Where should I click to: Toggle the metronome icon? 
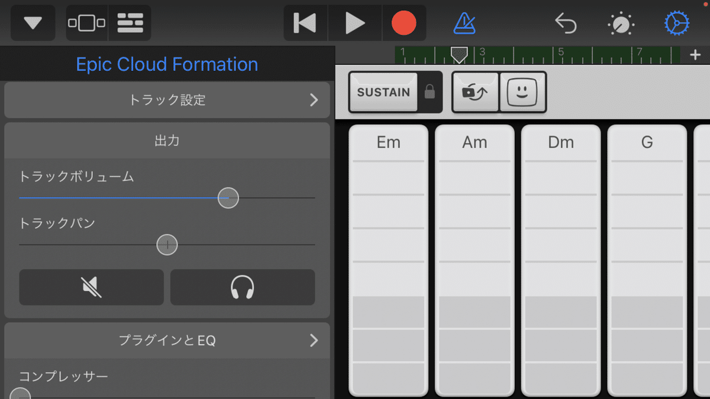464,23
